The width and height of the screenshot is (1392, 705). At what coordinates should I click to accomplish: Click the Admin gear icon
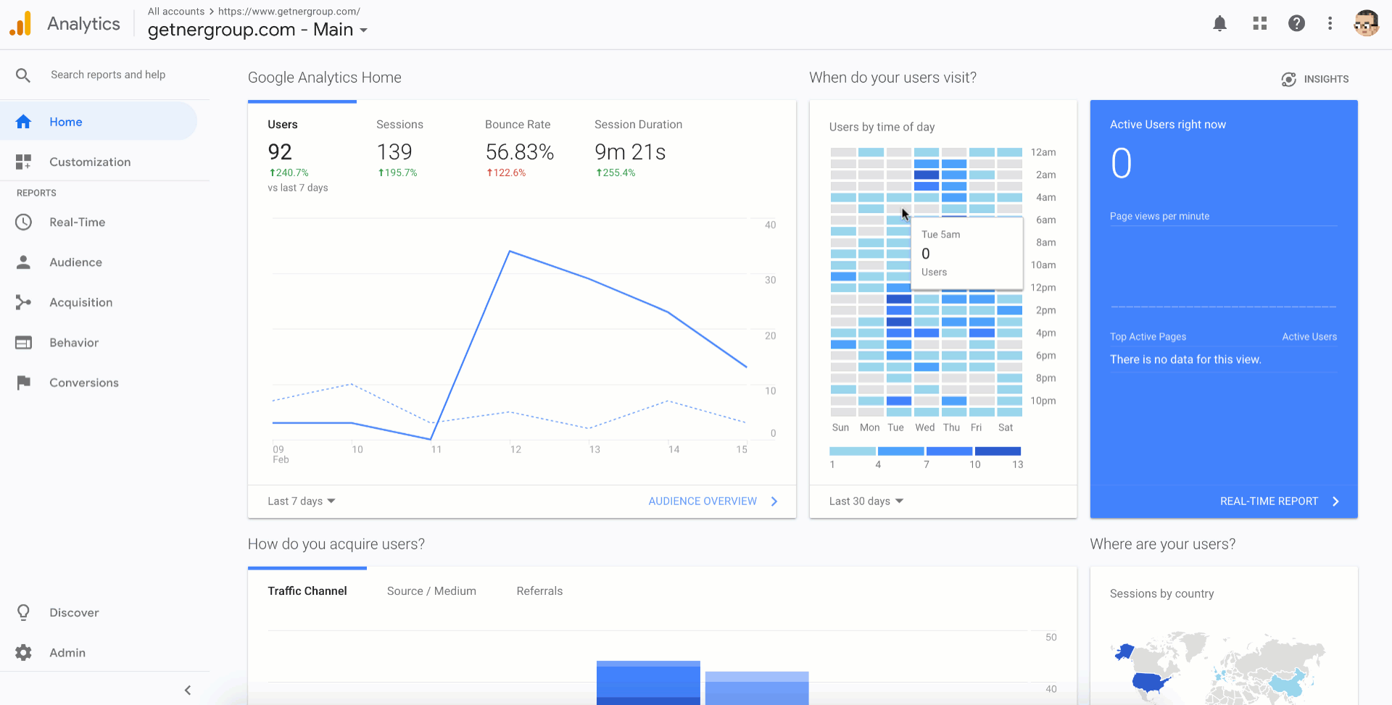click(23, 652)
